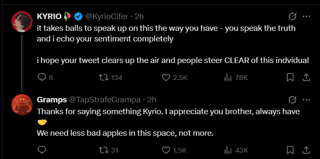320x159 pixels.
Task: Reply to Gramps' tweet
Action: click(x=42, y=151)
